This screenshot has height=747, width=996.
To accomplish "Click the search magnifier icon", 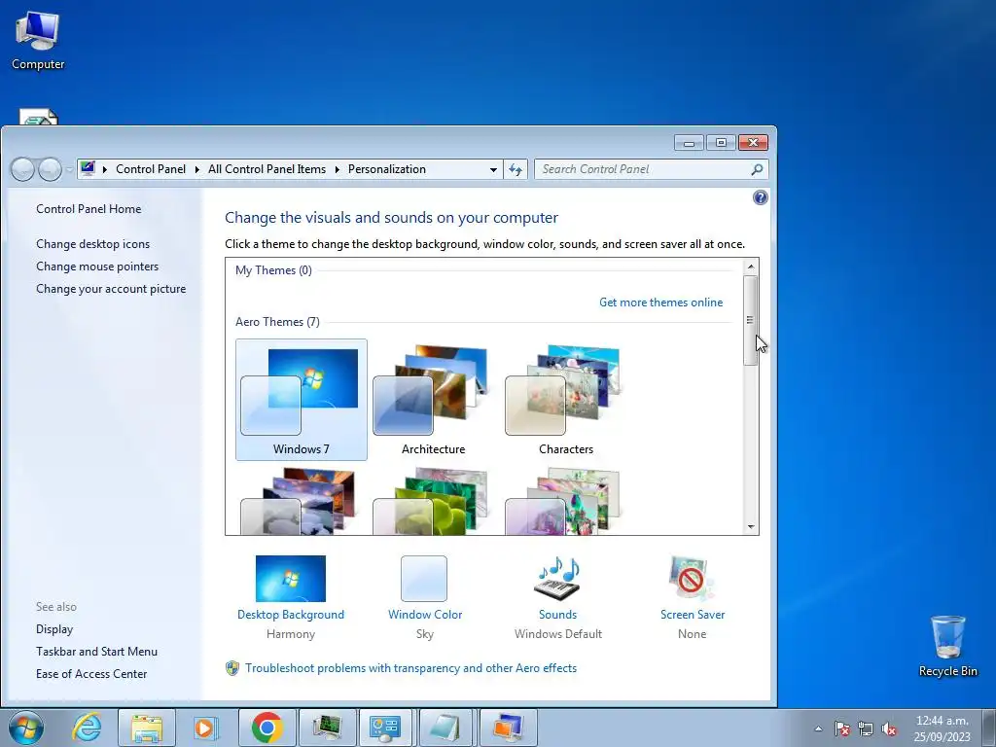I will 757,169.
